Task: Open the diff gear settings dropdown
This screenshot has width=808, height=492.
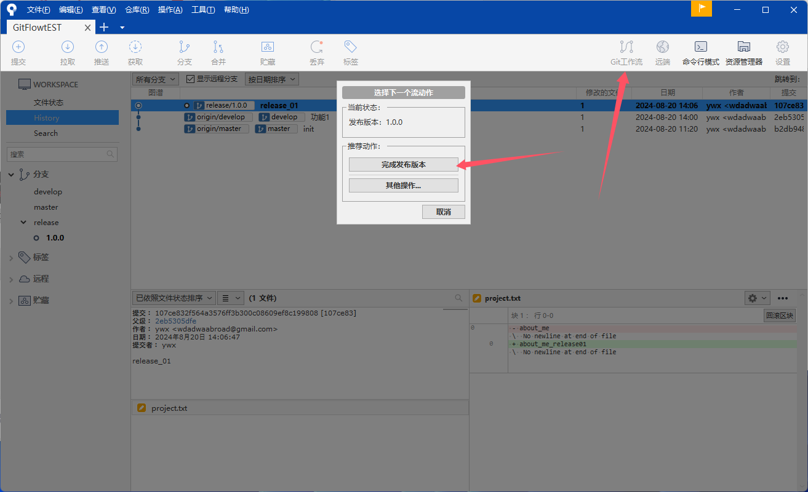Action: pos(758,298)
